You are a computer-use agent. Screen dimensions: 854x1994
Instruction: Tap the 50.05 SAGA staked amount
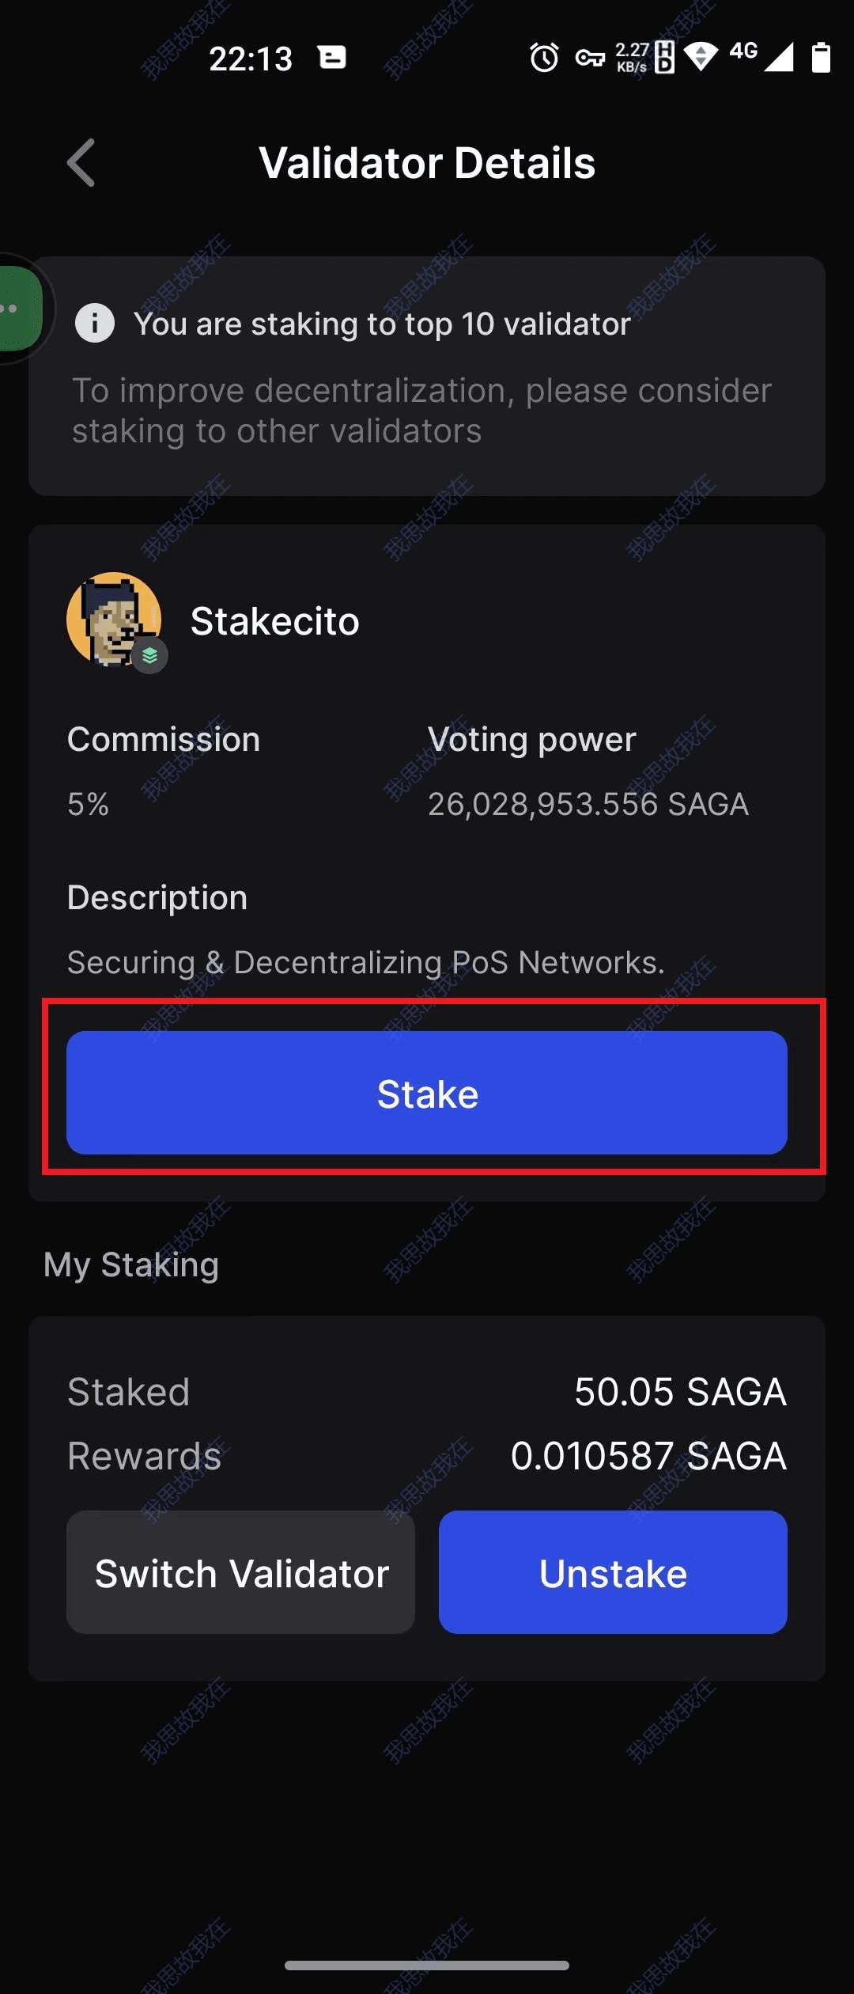tap(680, 1392)
